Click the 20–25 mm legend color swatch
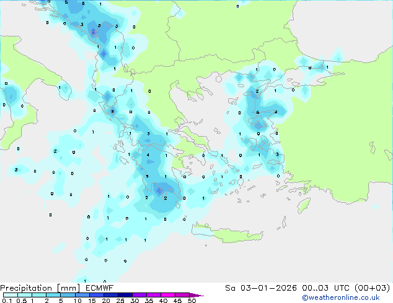The height and width of the screenshot is (303, 393). 110,295
